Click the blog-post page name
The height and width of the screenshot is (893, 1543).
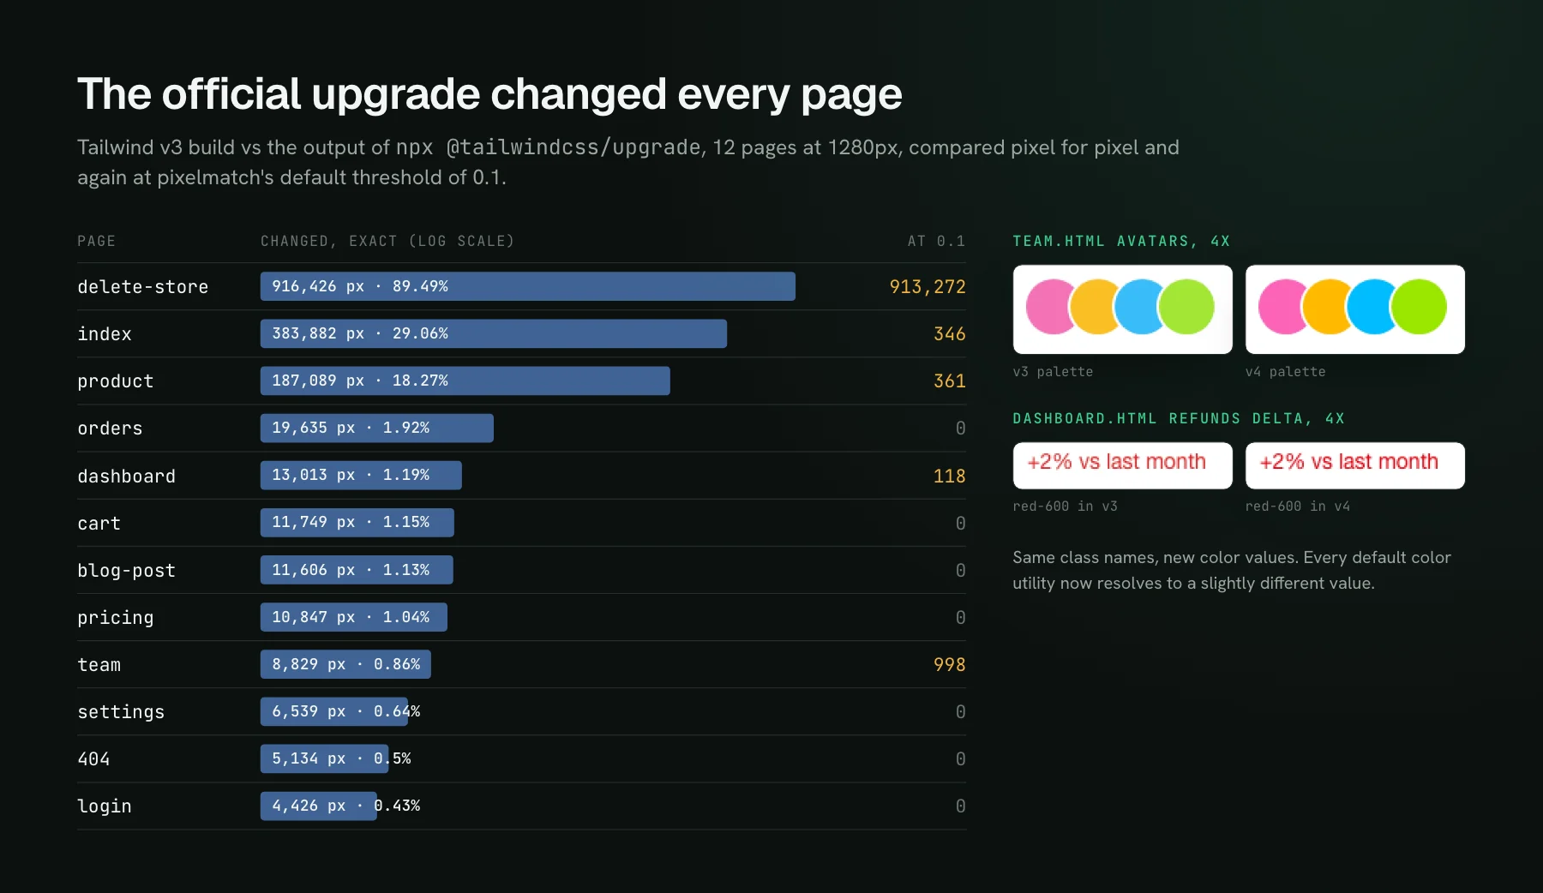[x=126, y=571]
